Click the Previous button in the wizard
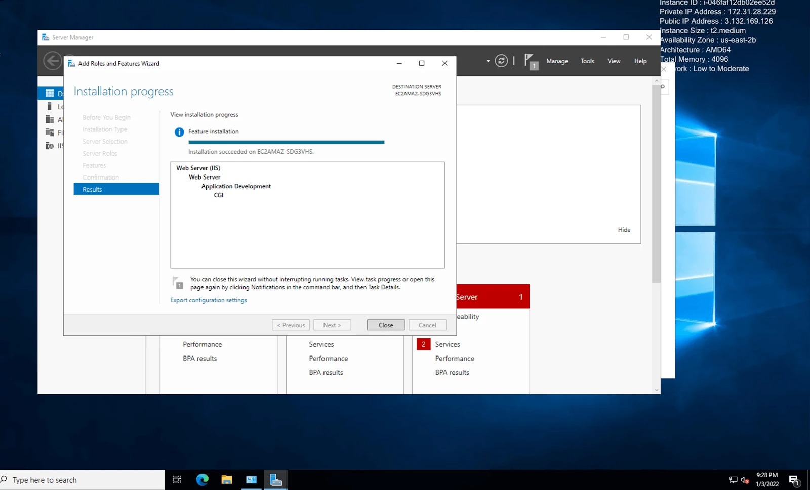The image size is (810, 490). [291, 325]
